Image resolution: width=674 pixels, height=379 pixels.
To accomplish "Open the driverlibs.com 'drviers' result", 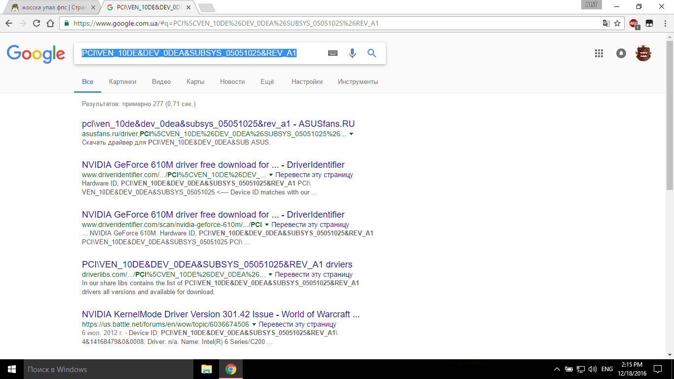I will click(x=217, y=265).
